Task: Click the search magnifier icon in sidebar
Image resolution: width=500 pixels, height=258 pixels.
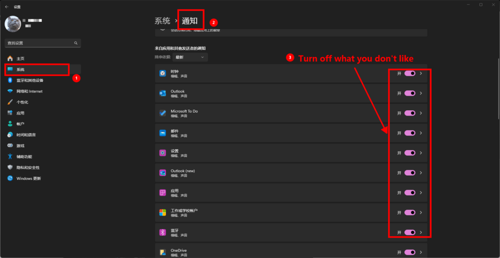Action: click(x=76, y=43)
